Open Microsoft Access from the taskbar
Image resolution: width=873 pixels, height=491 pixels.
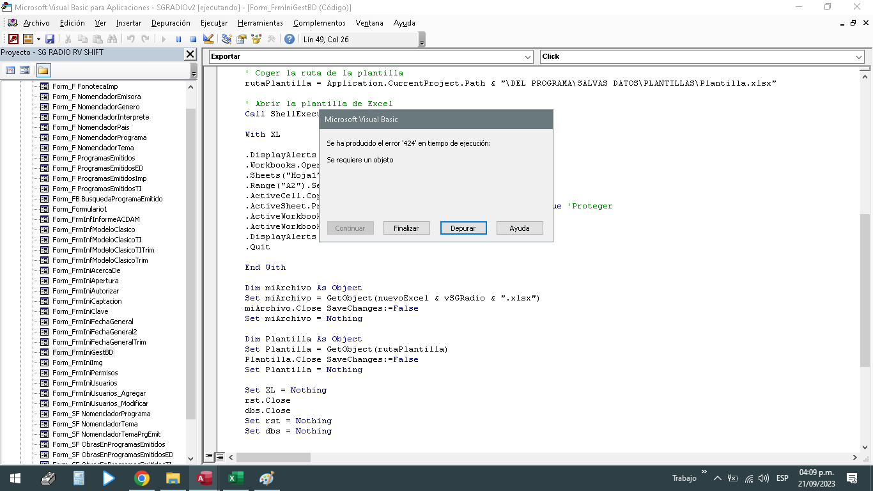205,478
